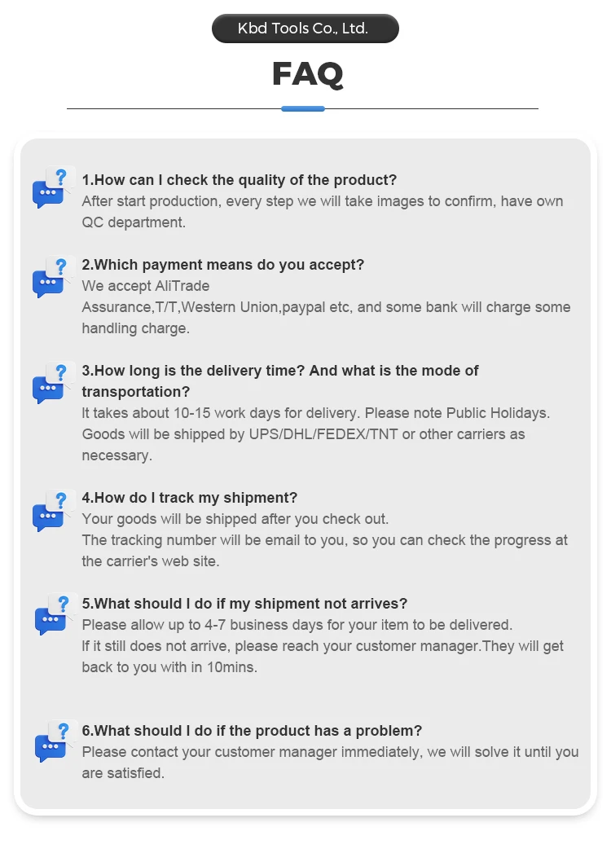Screen dimensions: 611x862
Task: Click the FAQ heading
Action: (x=307, y=73)
